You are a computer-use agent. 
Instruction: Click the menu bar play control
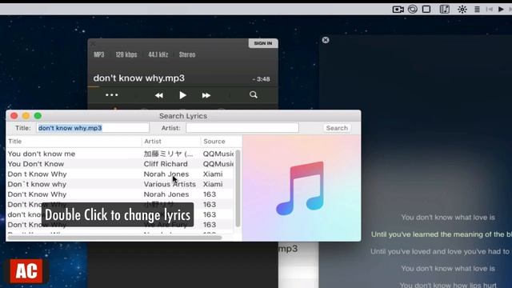pyautogui.click(x=501, y=9)
